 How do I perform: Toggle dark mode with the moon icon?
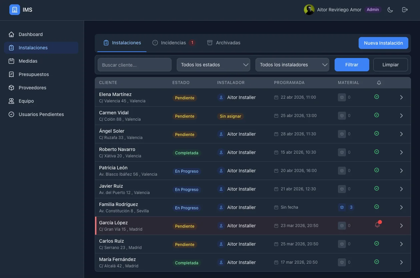coord(390,10)
